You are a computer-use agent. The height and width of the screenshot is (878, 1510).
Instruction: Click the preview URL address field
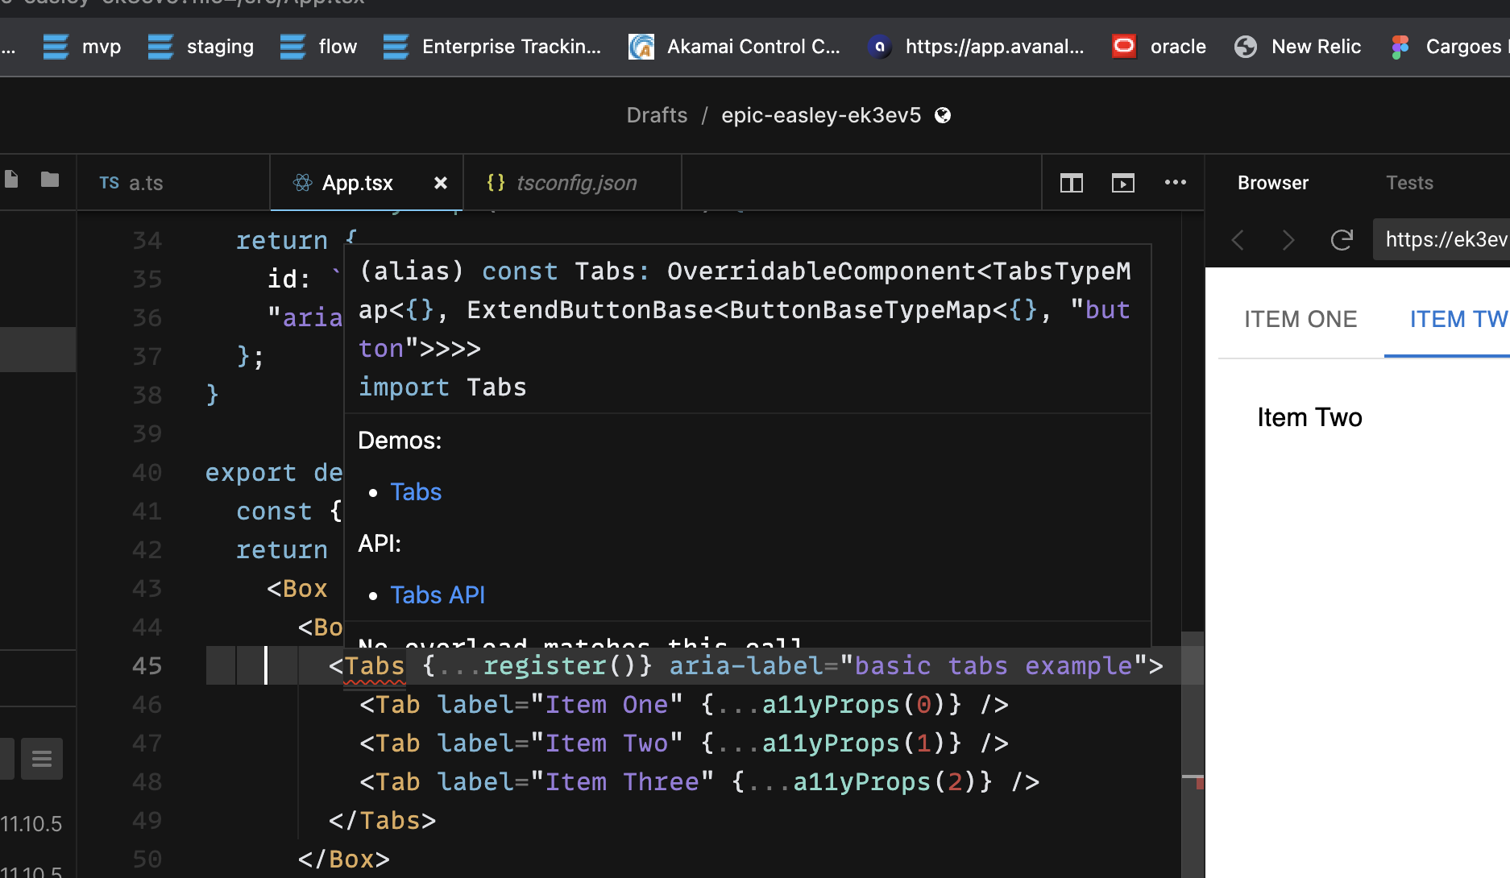pos(1442,239)
